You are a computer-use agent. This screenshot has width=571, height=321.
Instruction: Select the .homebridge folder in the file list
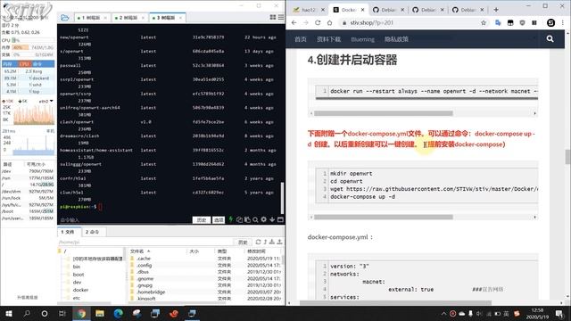click(151, 292)
